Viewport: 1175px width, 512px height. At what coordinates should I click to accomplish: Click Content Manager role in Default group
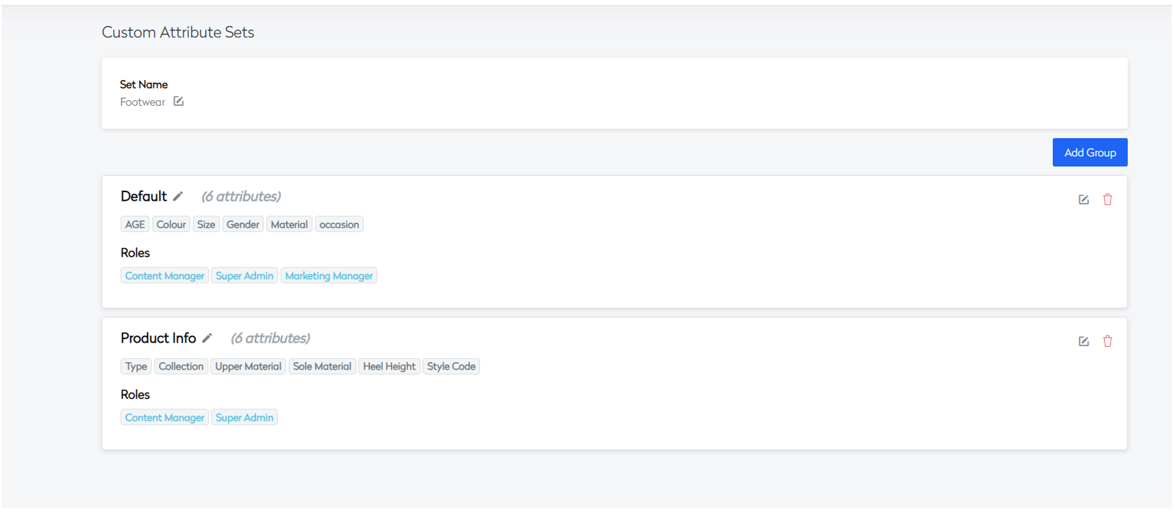tap(164, 275)
